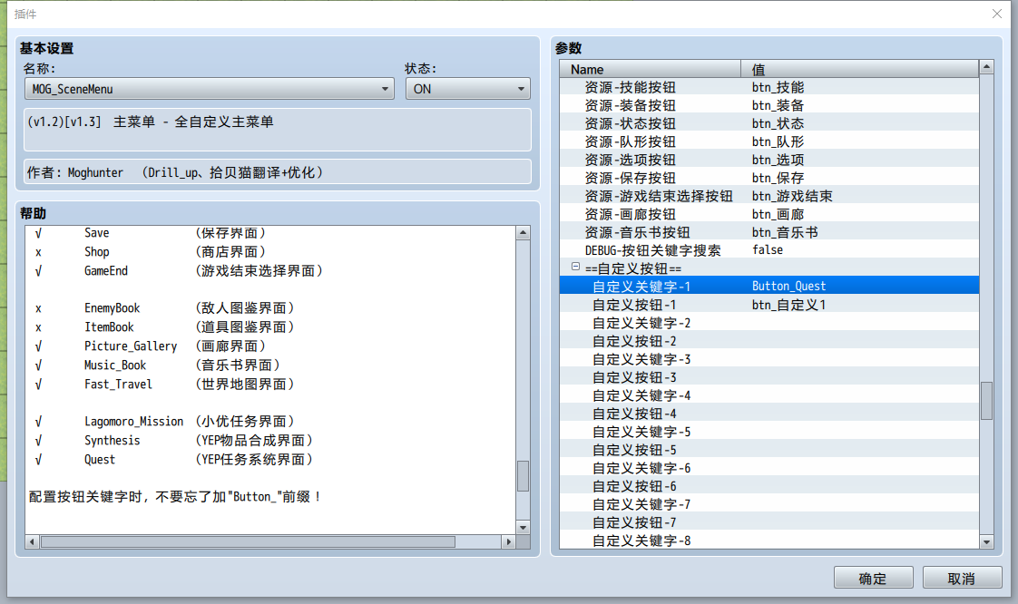Screen dimensions: 1018x604
Task: Click the Synthesis line in help
Action: (174, 440)
